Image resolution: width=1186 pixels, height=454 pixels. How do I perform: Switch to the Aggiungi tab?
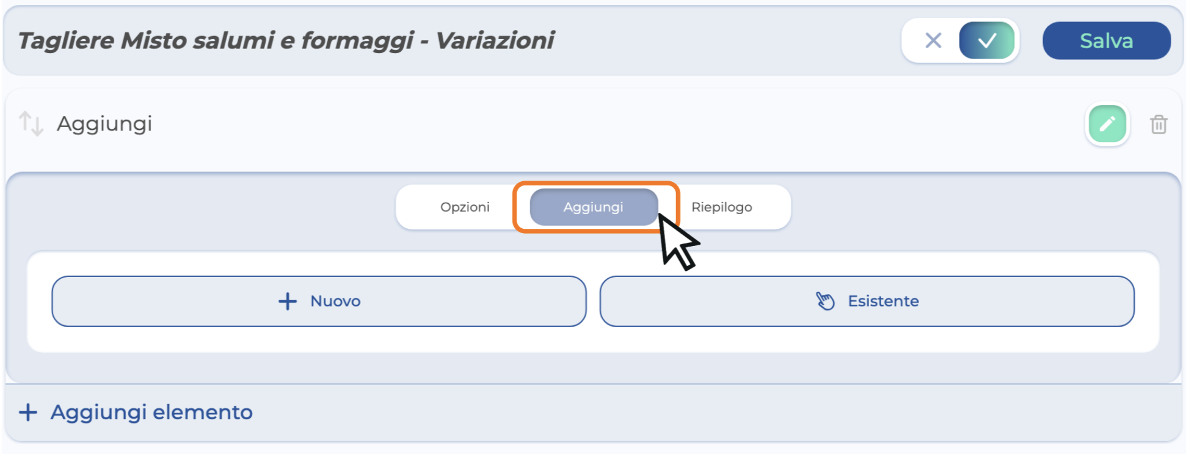click(594, 207)
